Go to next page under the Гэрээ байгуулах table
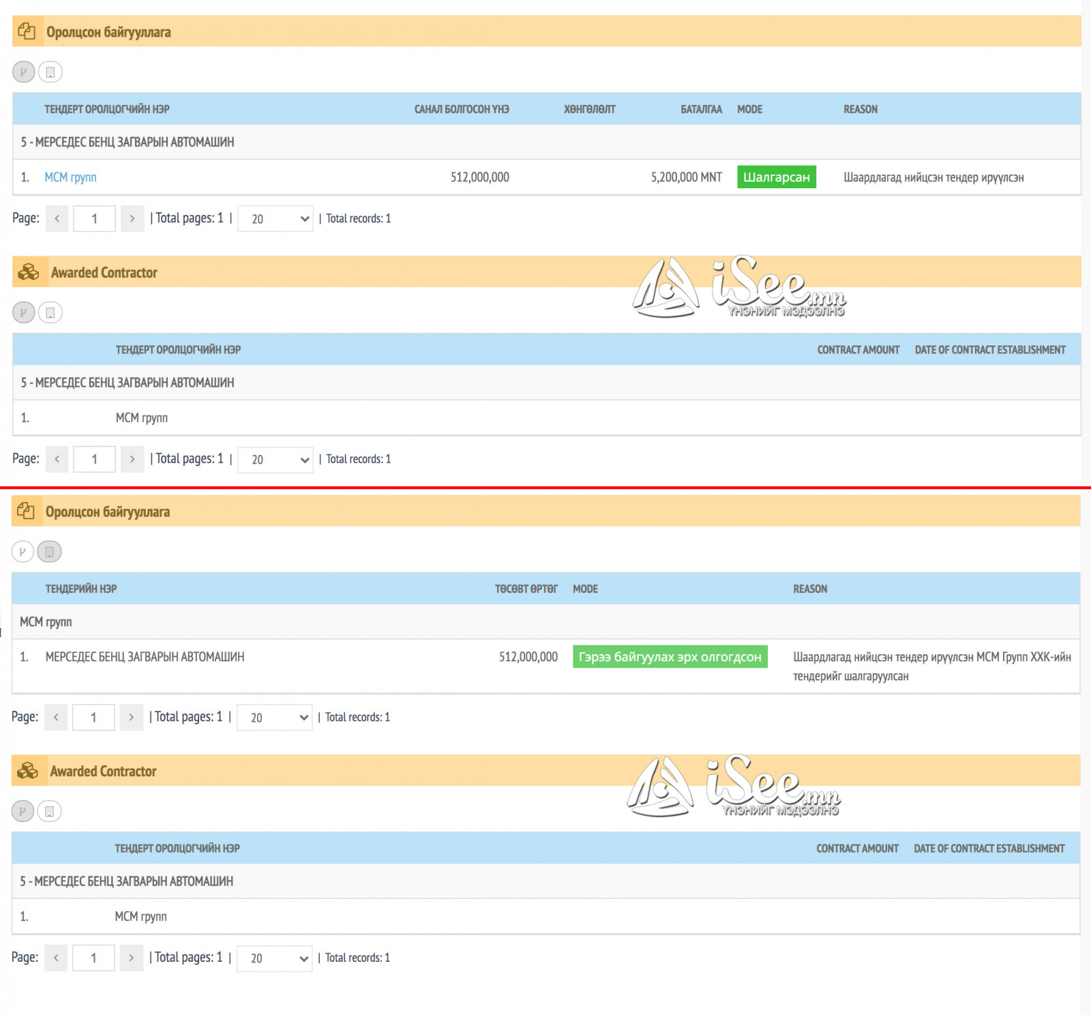 [132, 718]
